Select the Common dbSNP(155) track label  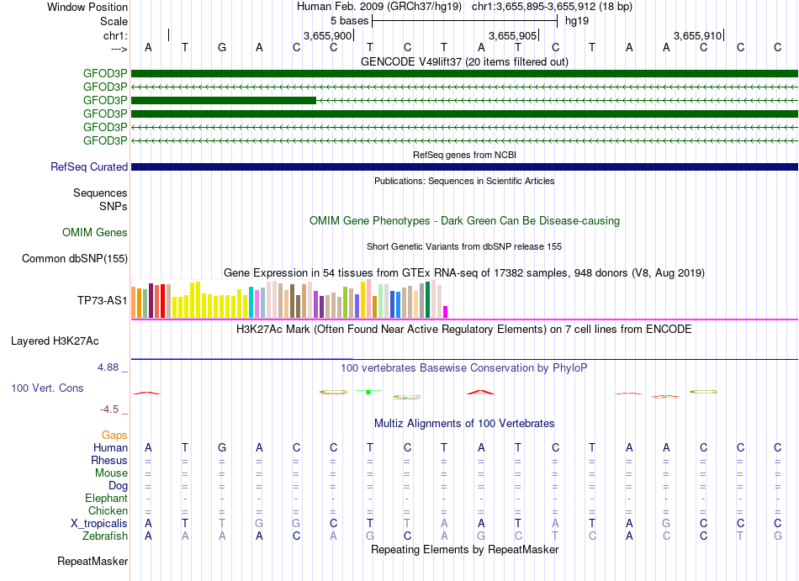[75, 259]
